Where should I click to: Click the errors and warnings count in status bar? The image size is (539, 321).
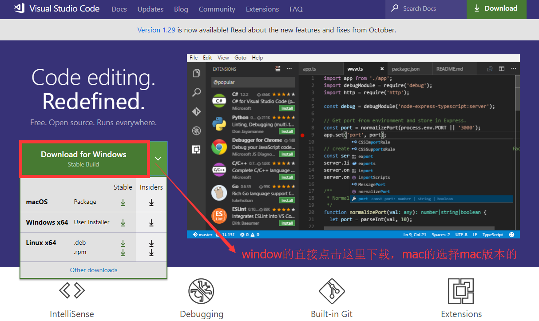(250, 234)
